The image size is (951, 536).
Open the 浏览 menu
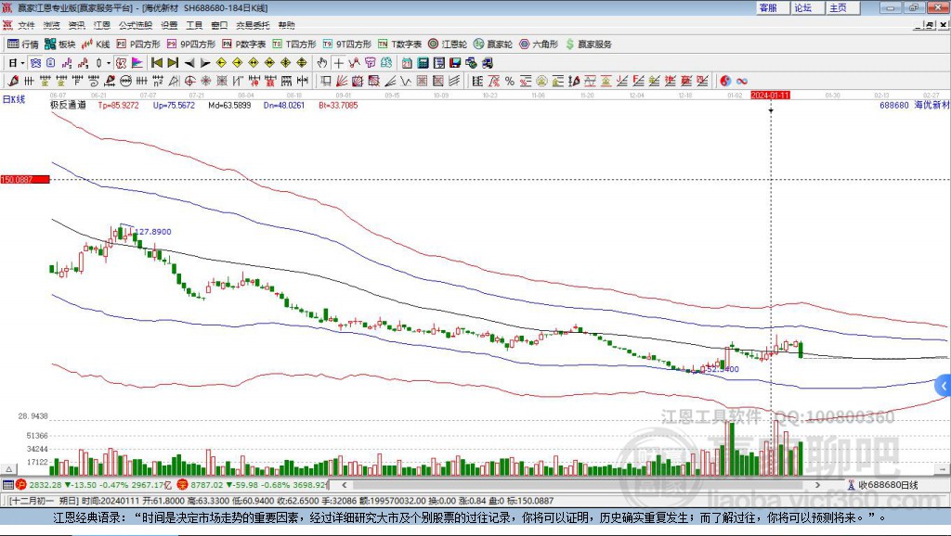52,25
